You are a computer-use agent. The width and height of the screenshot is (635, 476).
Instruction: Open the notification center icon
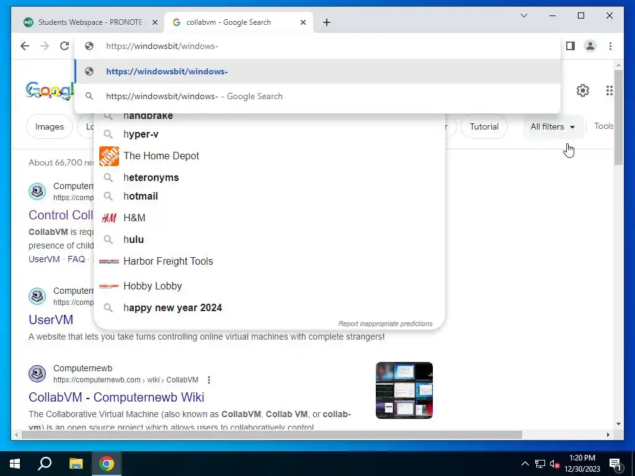(x=615, y=464)
